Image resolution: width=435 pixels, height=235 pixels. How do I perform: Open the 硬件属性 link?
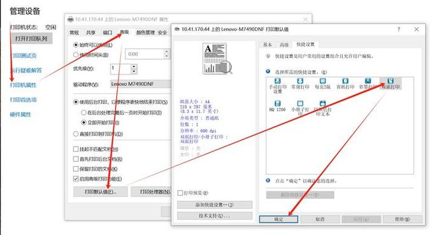click(20, 114)
